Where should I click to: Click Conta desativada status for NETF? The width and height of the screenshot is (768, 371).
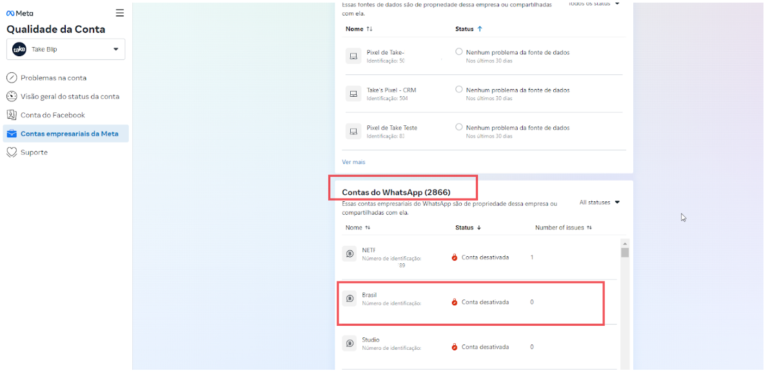485,257
